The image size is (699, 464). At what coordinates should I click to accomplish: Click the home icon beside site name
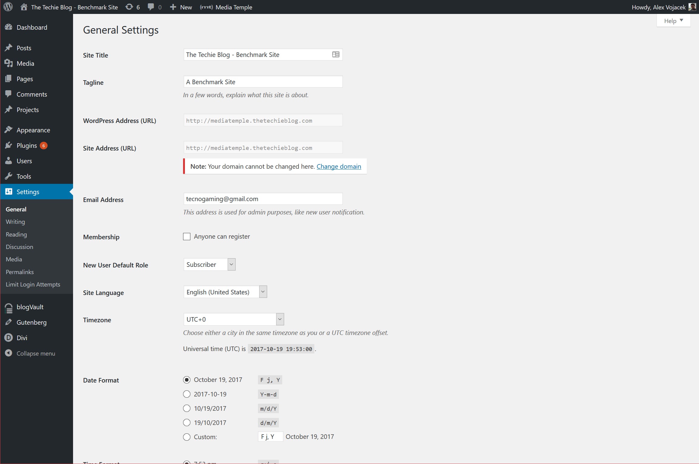pos(24,7)
